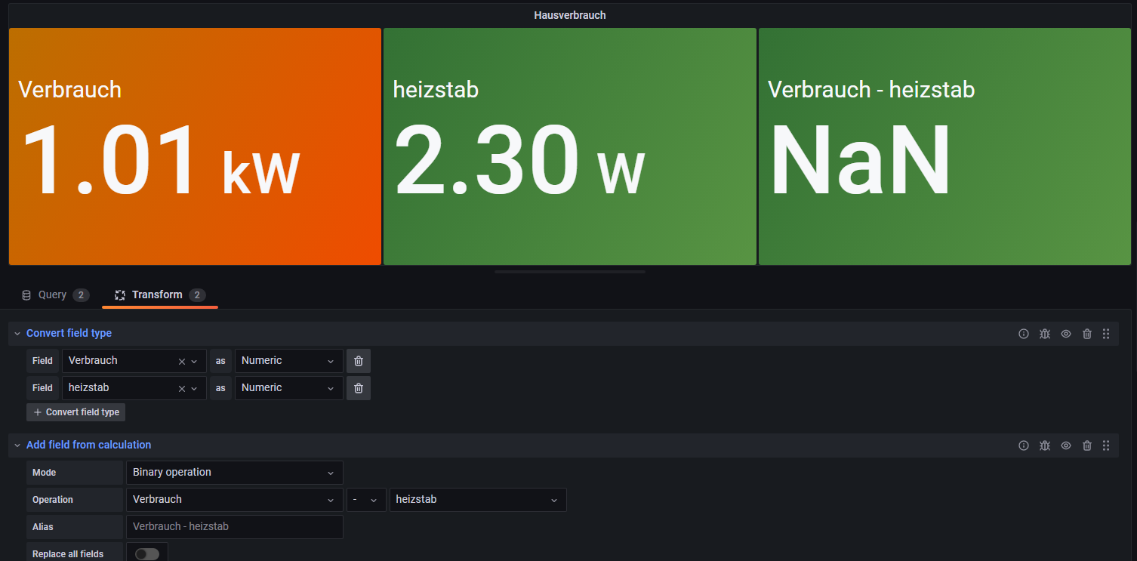Screen dimensions: 1137x561
Task: Open the minus operator dropdown
Action: click(366, 500)
